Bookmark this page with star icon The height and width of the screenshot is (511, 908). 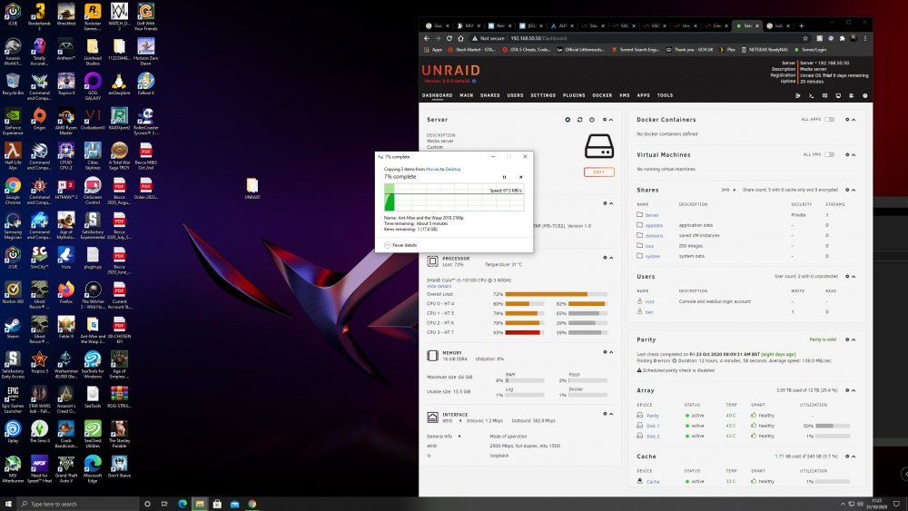tap(804, 38)
